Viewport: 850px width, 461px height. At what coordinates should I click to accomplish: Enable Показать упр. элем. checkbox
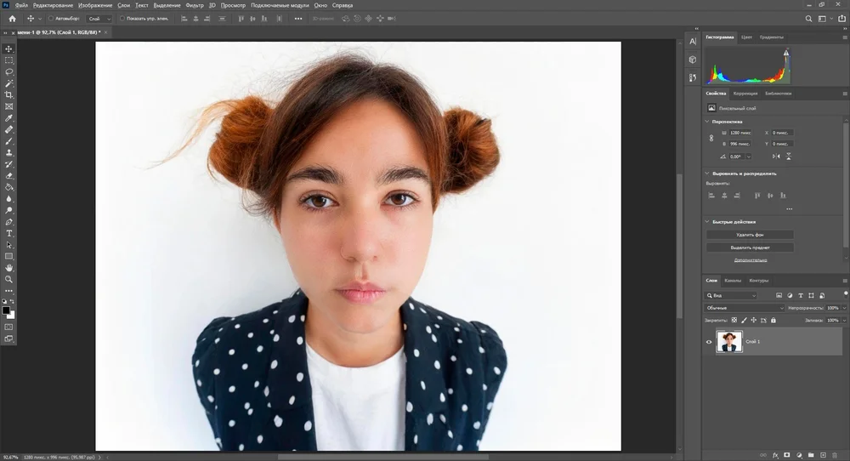pos(122,19)
